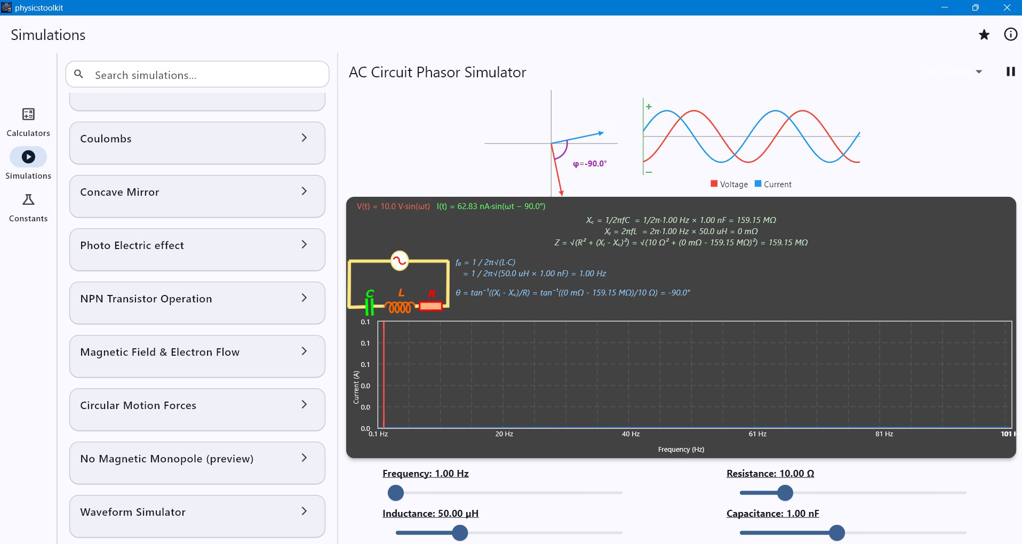Click the impedance Z formula line
The height and width of the screenshot is (544, 1022).
pos(681,243)
